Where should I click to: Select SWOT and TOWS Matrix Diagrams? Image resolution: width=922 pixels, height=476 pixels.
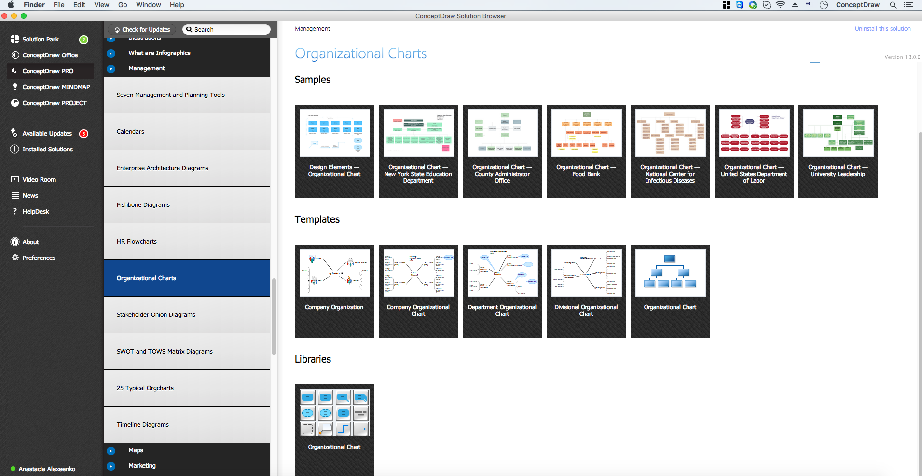187,352
